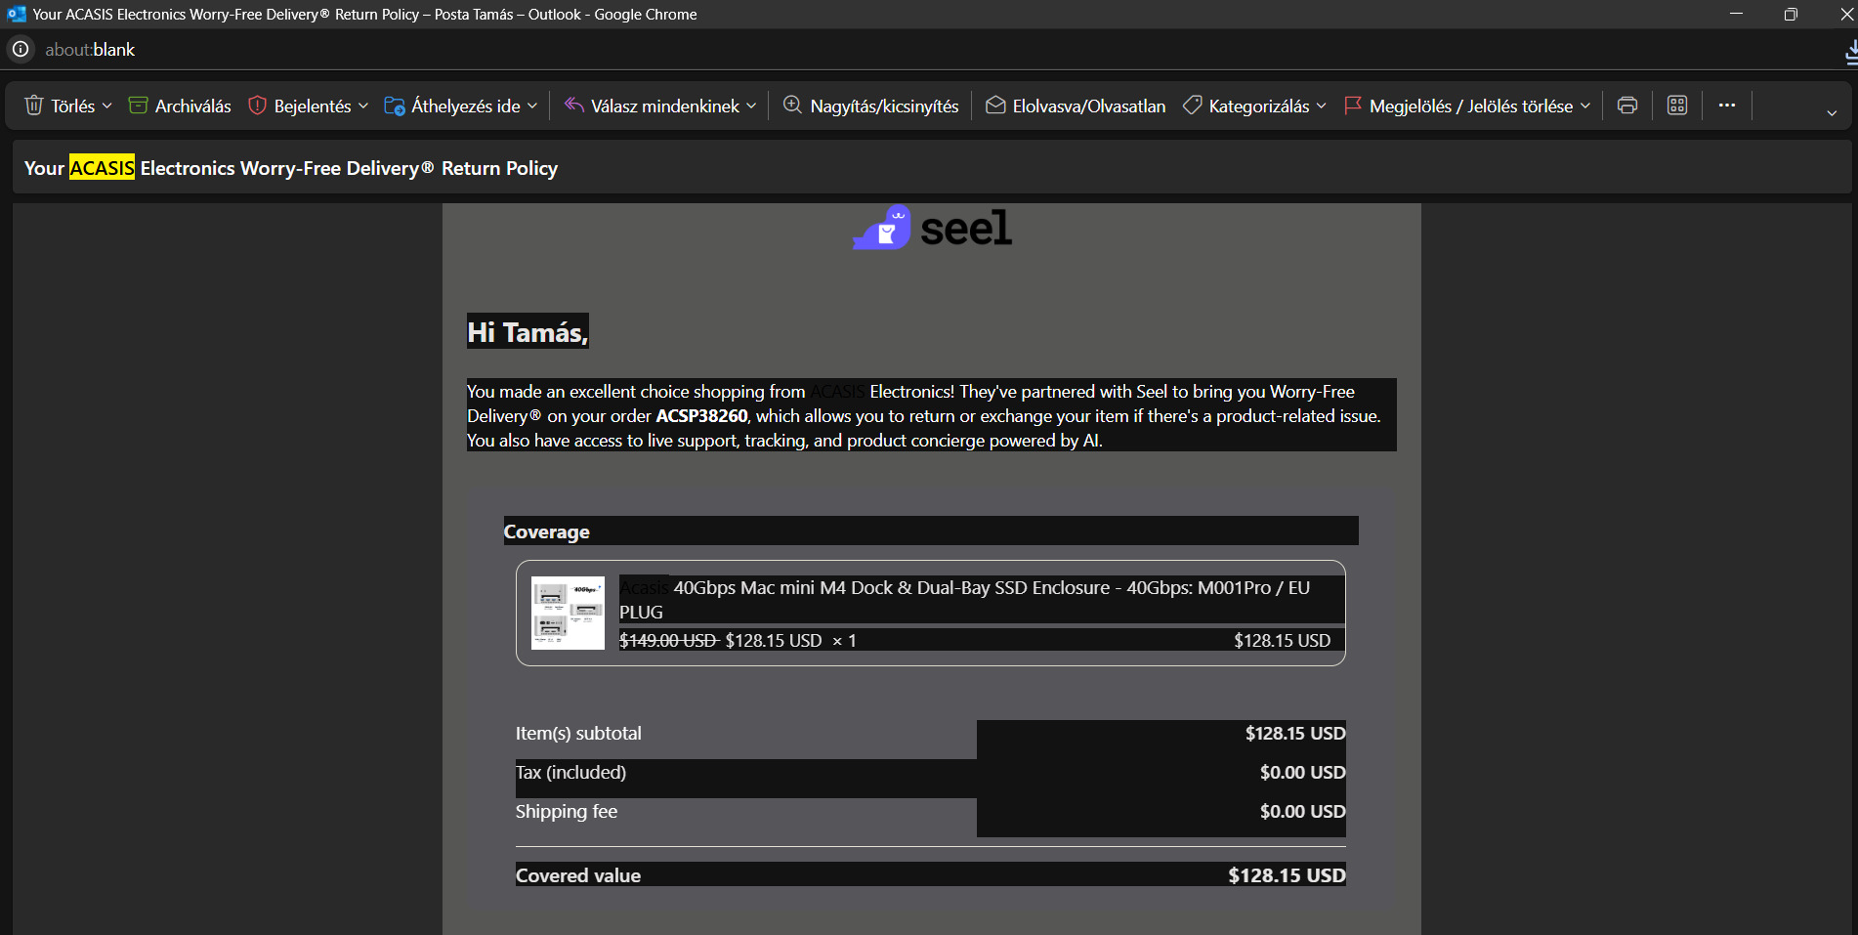Click the Kategorizálás tag icon
This screenshot has width=1858, height=935.
pyautogui.click(x=1192, y=106)
